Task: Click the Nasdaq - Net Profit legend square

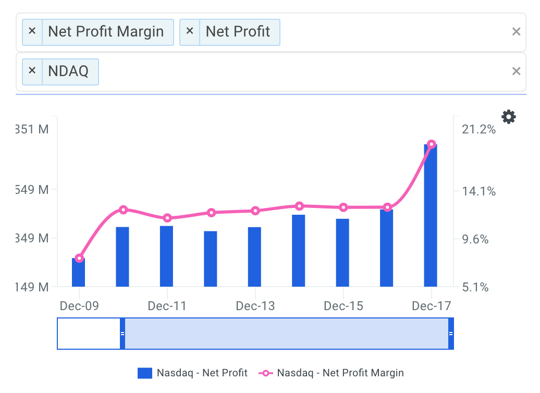Action: [144, 373]
